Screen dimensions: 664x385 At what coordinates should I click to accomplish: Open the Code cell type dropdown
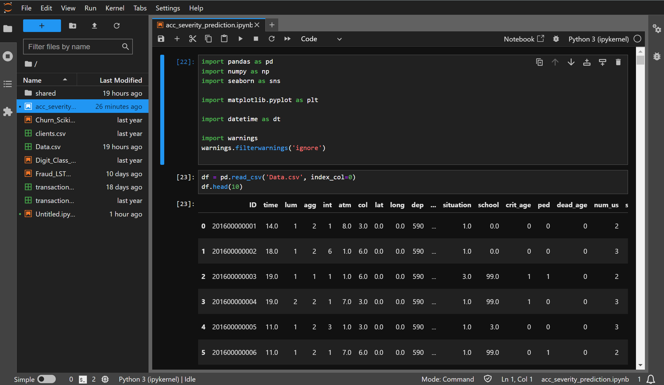(321, 39)
